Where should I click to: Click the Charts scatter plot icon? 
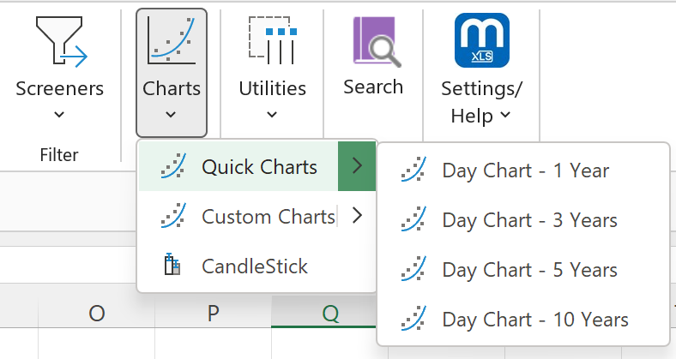coord(172,40)
